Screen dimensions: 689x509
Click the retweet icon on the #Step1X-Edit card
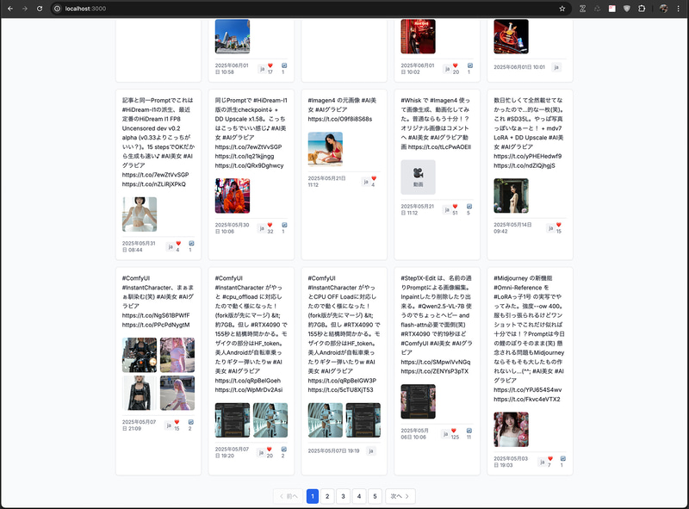pyautogui.click(x=469, y=431)
